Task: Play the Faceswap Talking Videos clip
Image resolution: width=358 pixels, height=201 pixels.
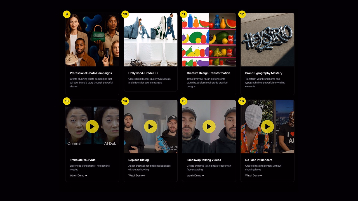Action: point(209,126)
